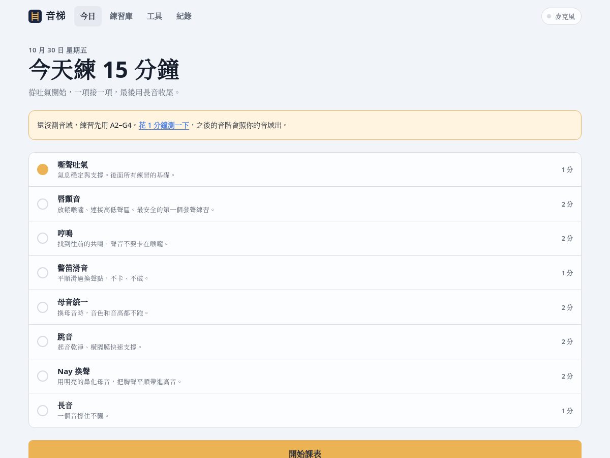This screenshot has width=610, height=458.
Task: Click the description 放鬆喉嚨、連接高低聲區
Action: (94, 210)
